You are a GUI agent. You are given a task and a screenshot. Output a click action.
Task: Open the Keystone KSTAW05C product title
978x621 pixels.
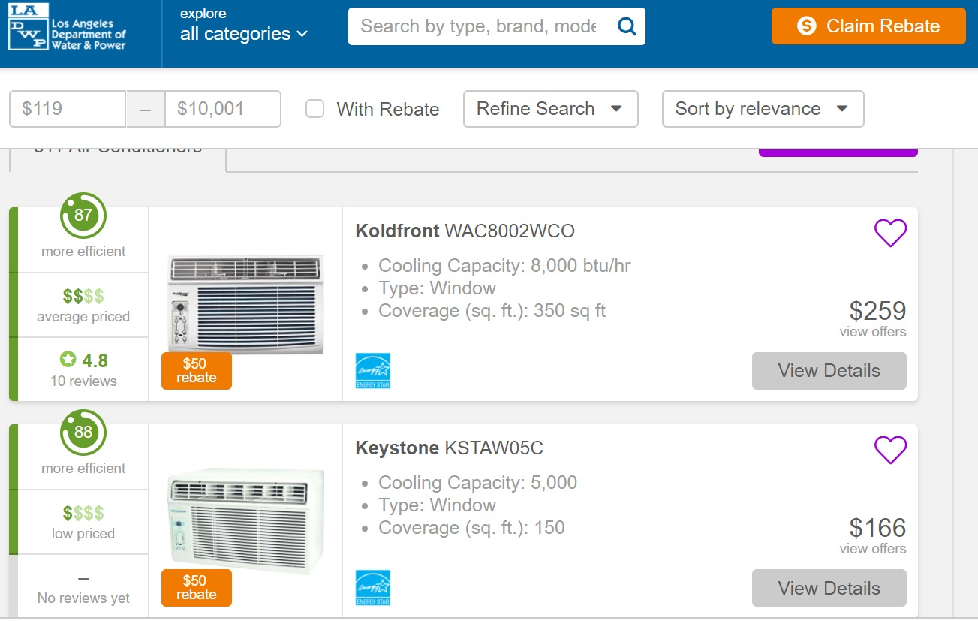449,448
